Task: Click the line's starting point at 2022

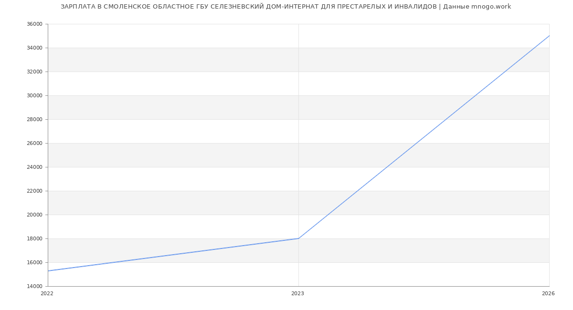Action: [48, 271]
